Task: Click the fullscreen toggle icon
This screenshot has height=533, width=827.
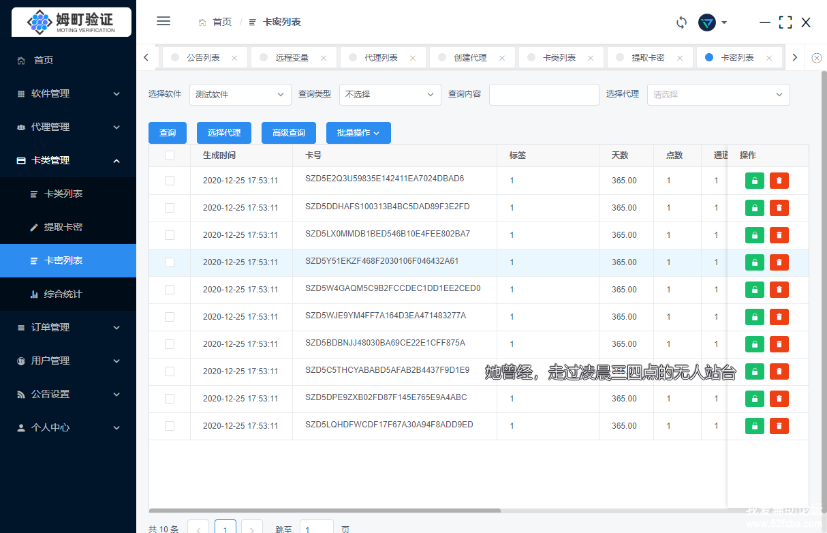Action: 785,22
